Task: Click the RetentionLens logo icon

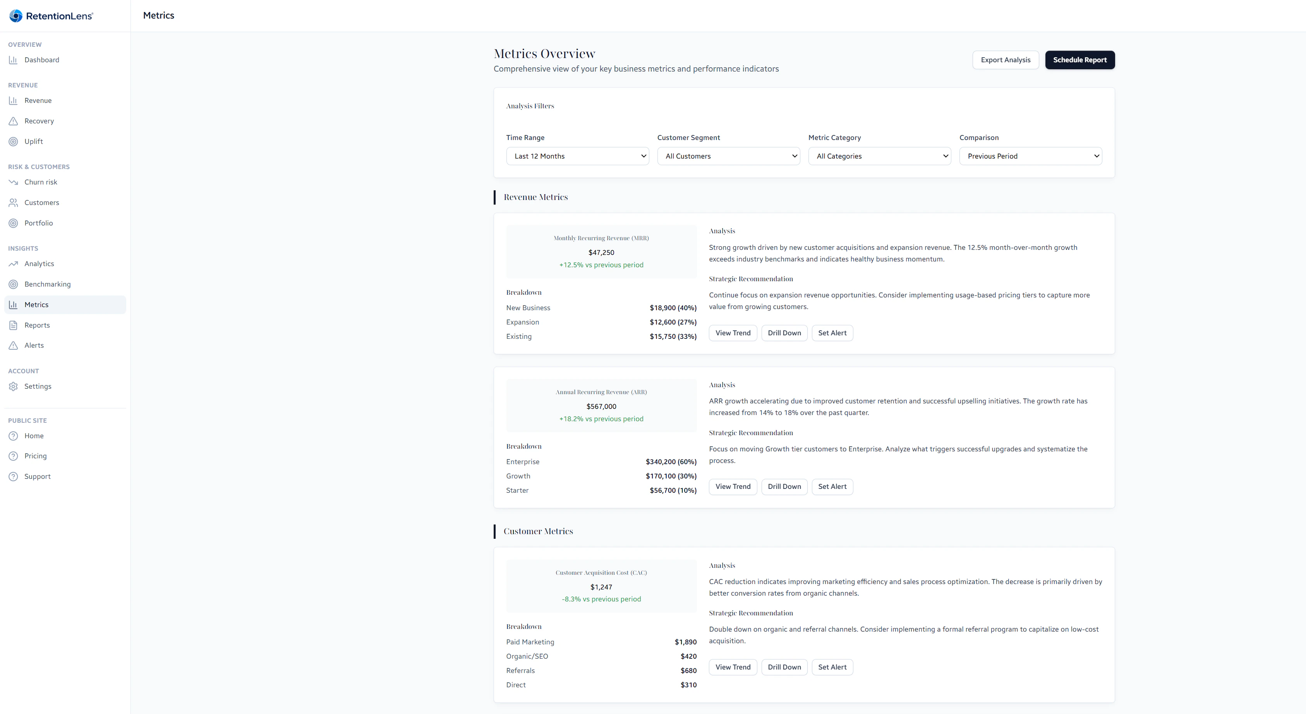Action: click(16, 16)
